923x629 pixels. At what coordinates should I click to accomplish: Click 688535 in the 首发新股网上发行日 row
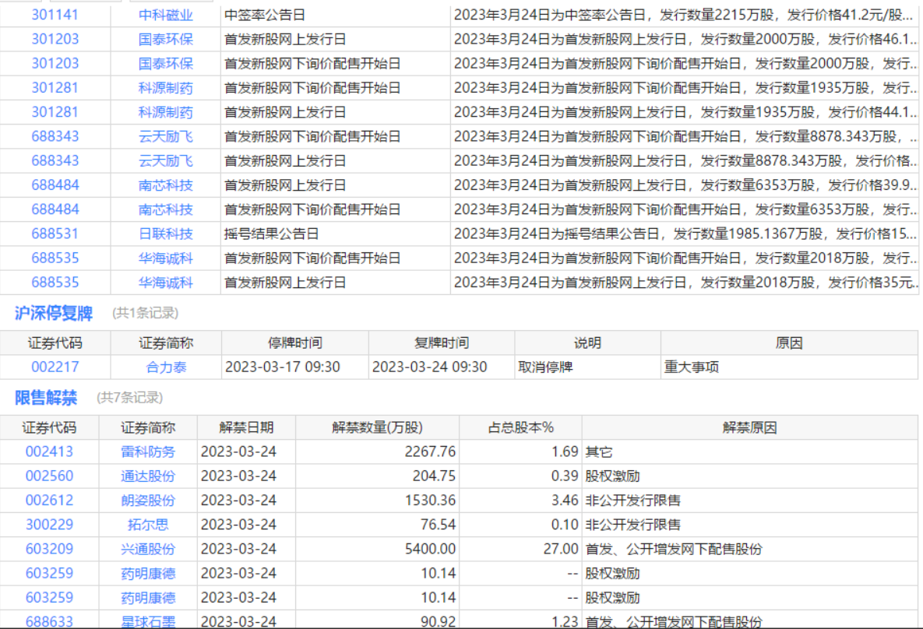pyautogui.click(x=55, y=283)
